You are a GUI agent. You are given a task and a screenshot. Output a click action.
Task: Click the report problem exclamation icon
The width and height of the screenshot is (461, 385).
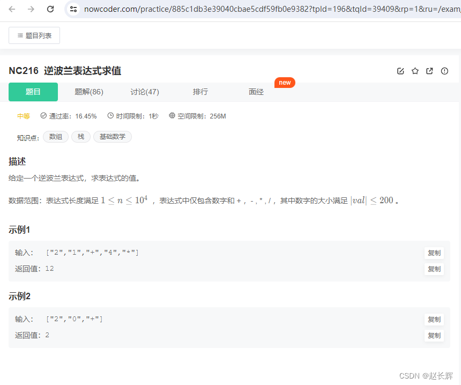pyautogui.click(x=444, y=70)
